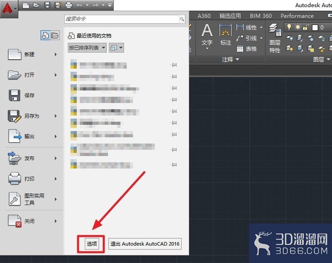Expand the 发布 submenu arrow

[56, 158]
